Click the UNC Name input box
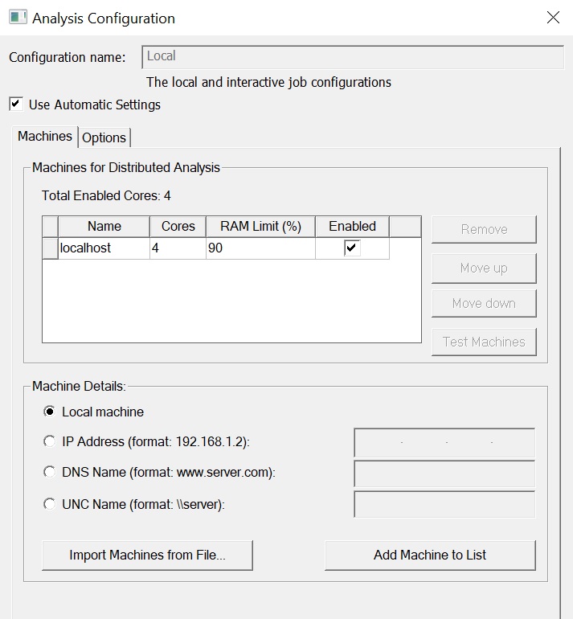Viewport: 573px width, 619px height. point(444,504)
